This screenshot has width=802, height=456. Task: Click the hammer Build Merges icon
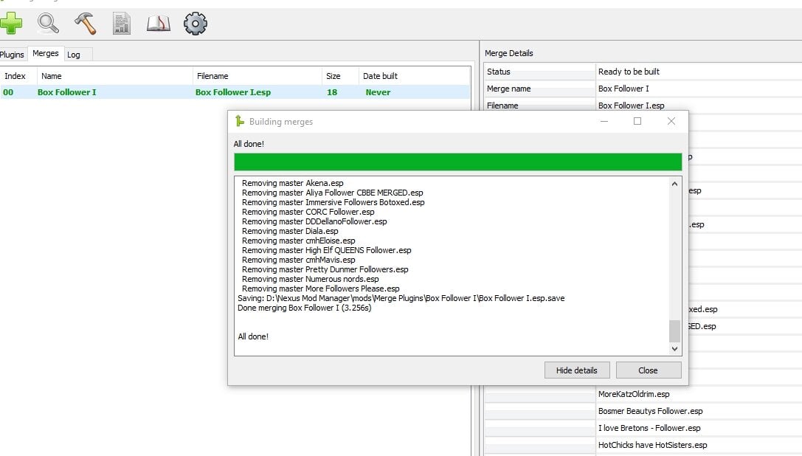pos(85,24)
